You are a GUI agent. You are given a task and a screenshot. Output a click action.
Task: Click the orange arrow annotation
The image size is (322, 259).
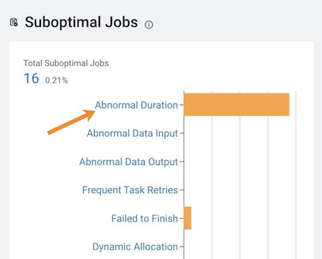click(71, 122)
